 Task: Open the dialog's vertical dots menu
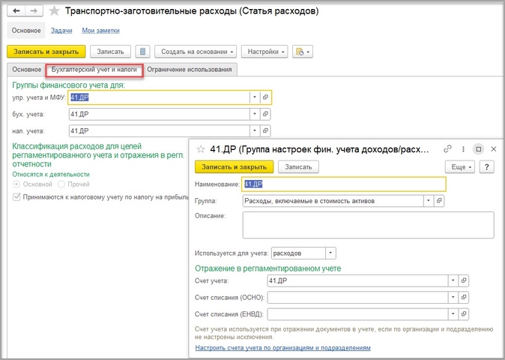[464, 148]
